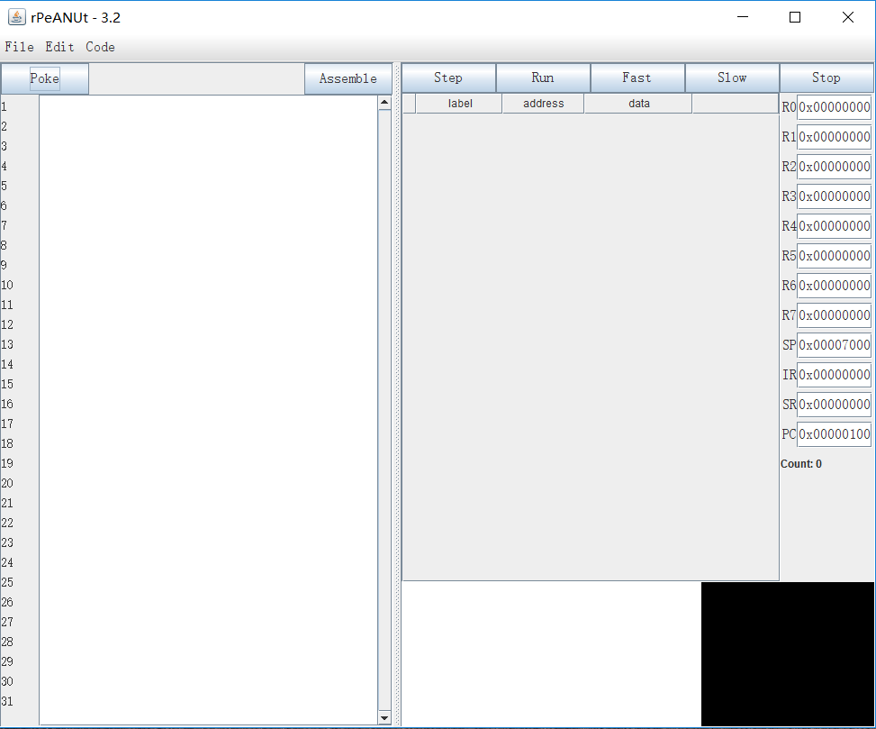Open the Code menu
Image resolution: width=876 pixels, height=729 pixels.
tap(100, 47)
